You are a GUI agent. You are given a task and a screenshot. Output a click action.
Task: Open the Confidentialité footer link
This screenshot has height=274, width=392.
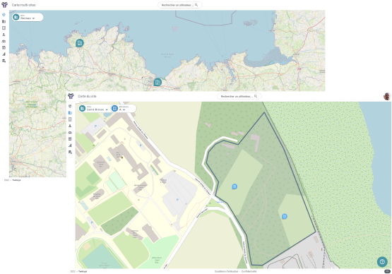tap(249, 271)
